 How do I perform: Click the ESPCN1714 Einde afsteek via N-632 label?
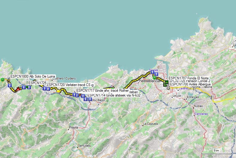point(114,95)
